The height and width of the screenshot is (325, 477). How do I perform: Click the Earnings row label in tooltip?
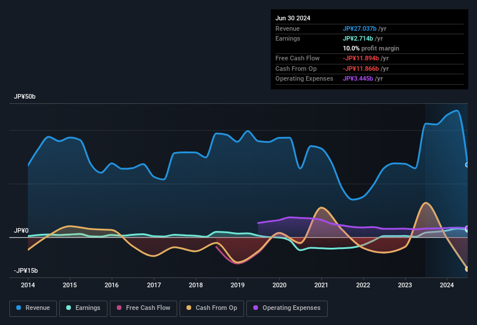[x=288, y=38]
